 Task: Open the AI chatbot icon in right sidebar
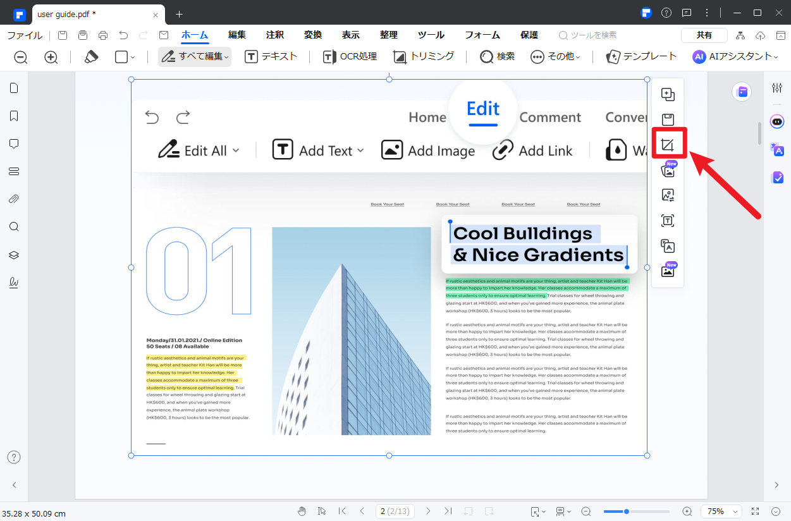[777, 121]
